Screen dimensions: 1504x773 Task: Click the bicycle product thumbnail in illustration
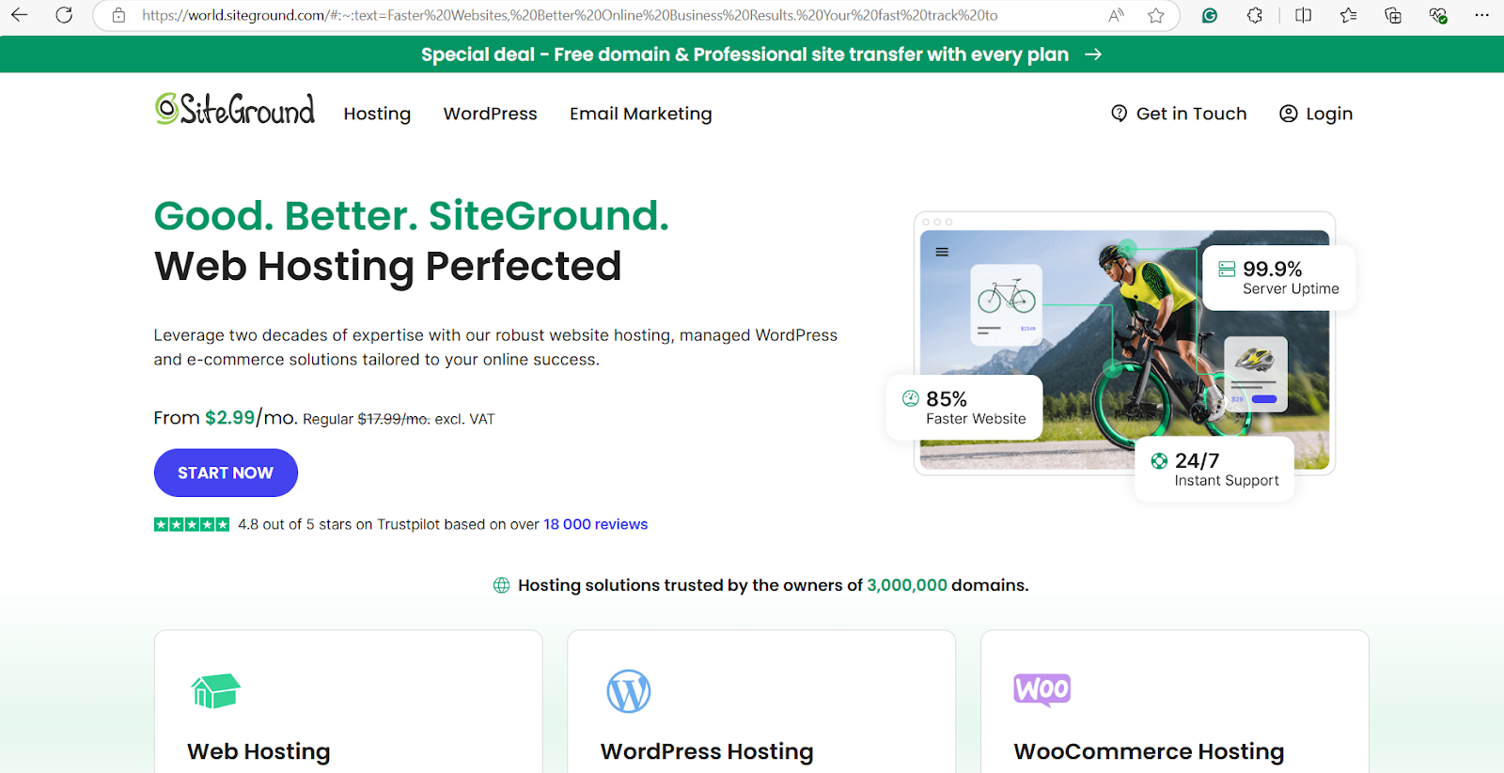tap(1007, 304)
